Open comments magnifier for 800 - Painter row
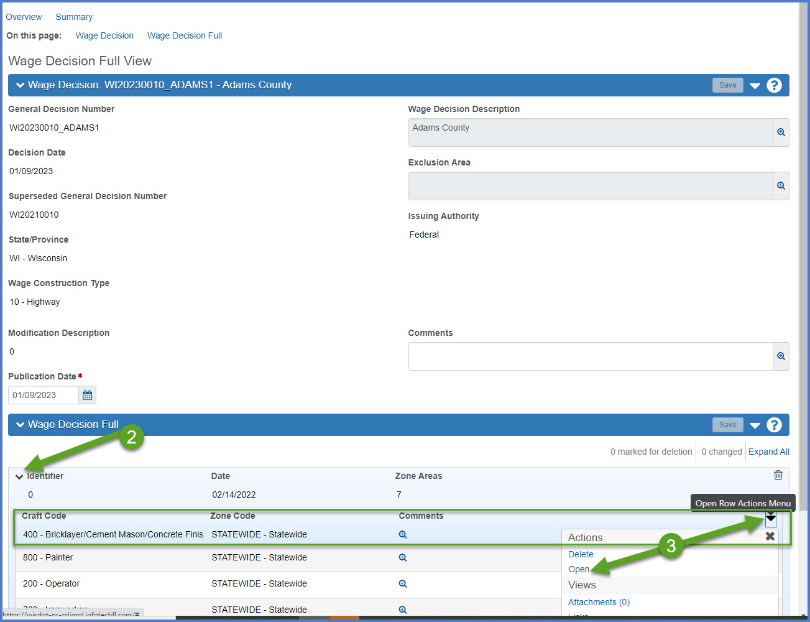Image resolution: width=810 pixels, height=622 pixels. tap(403, 558)
